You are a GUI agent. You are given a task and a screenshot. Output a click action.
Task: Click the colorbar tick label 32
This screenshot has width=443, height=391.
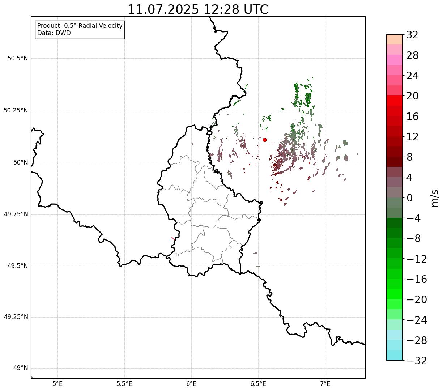click(x=412, y=35)
